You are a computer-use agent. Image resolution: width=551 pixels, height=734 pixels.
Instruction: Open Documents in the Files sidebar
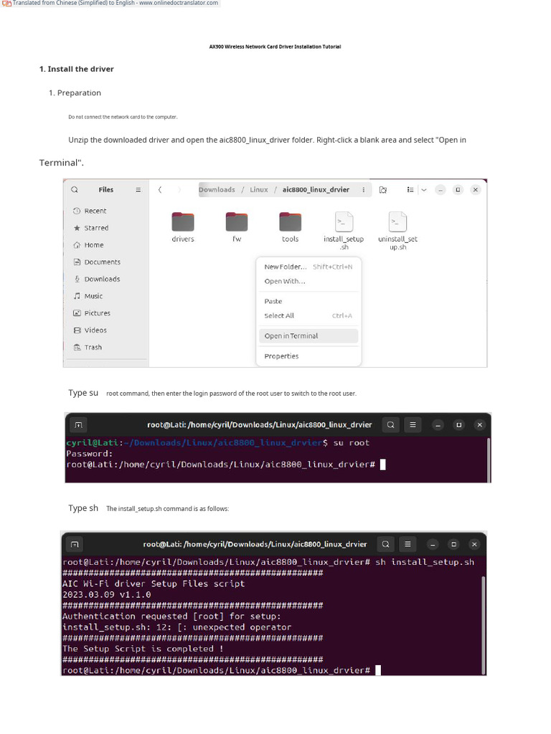(x=97, y=262)
